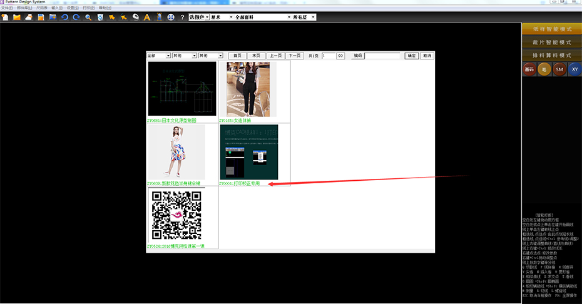Click the 下一页 next page button

click(x=295, y=56)
